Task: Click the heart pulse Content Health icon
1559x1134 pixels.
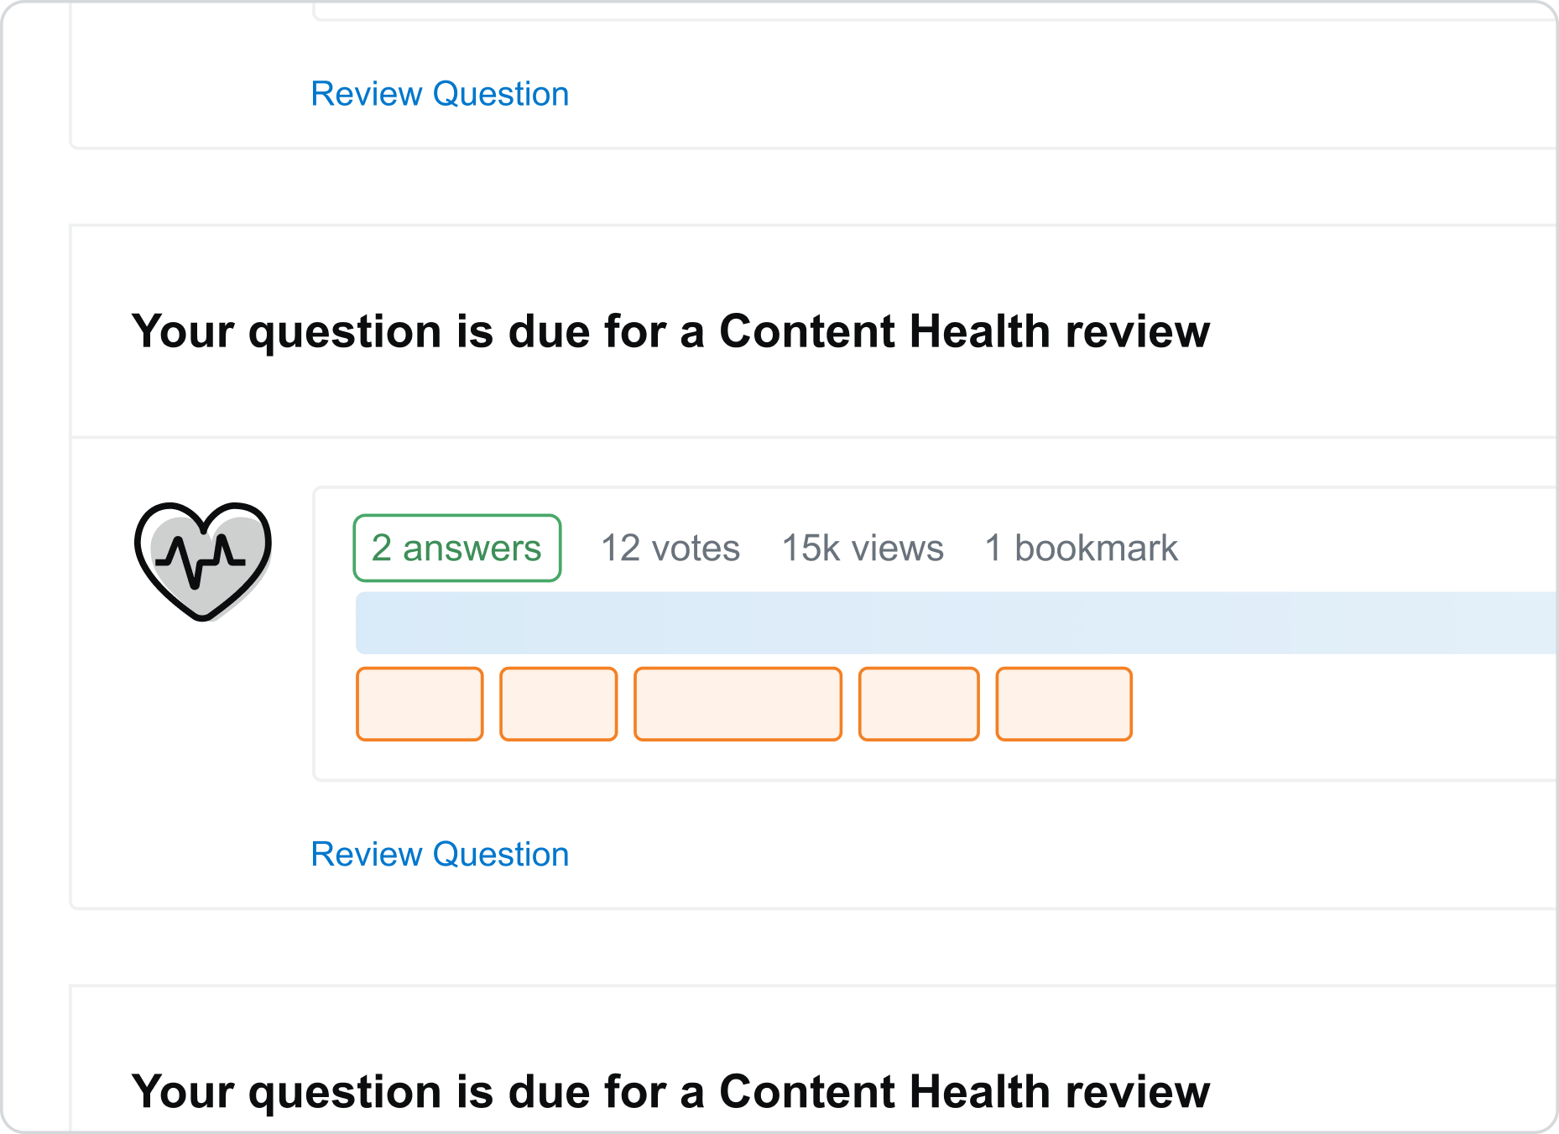Action: point(203,561)
